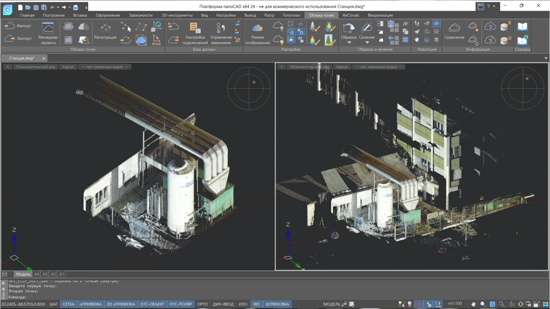
Task: Click the view orbit compass in left viewport
Action: 249,88
